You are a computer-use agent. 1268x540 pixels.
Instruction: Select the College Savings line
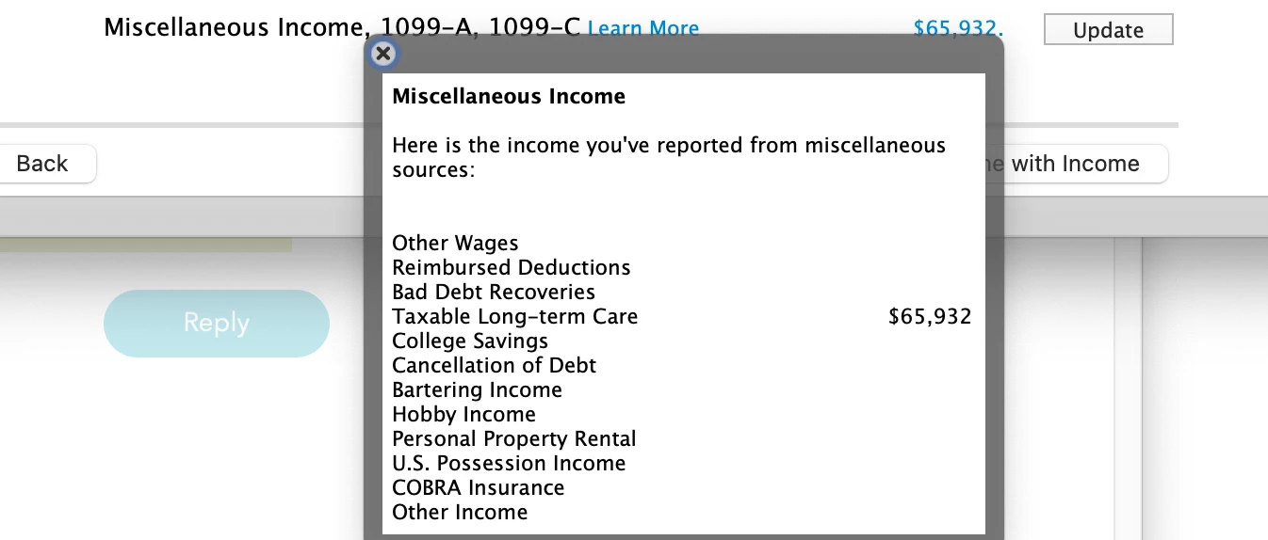point(470,341)
